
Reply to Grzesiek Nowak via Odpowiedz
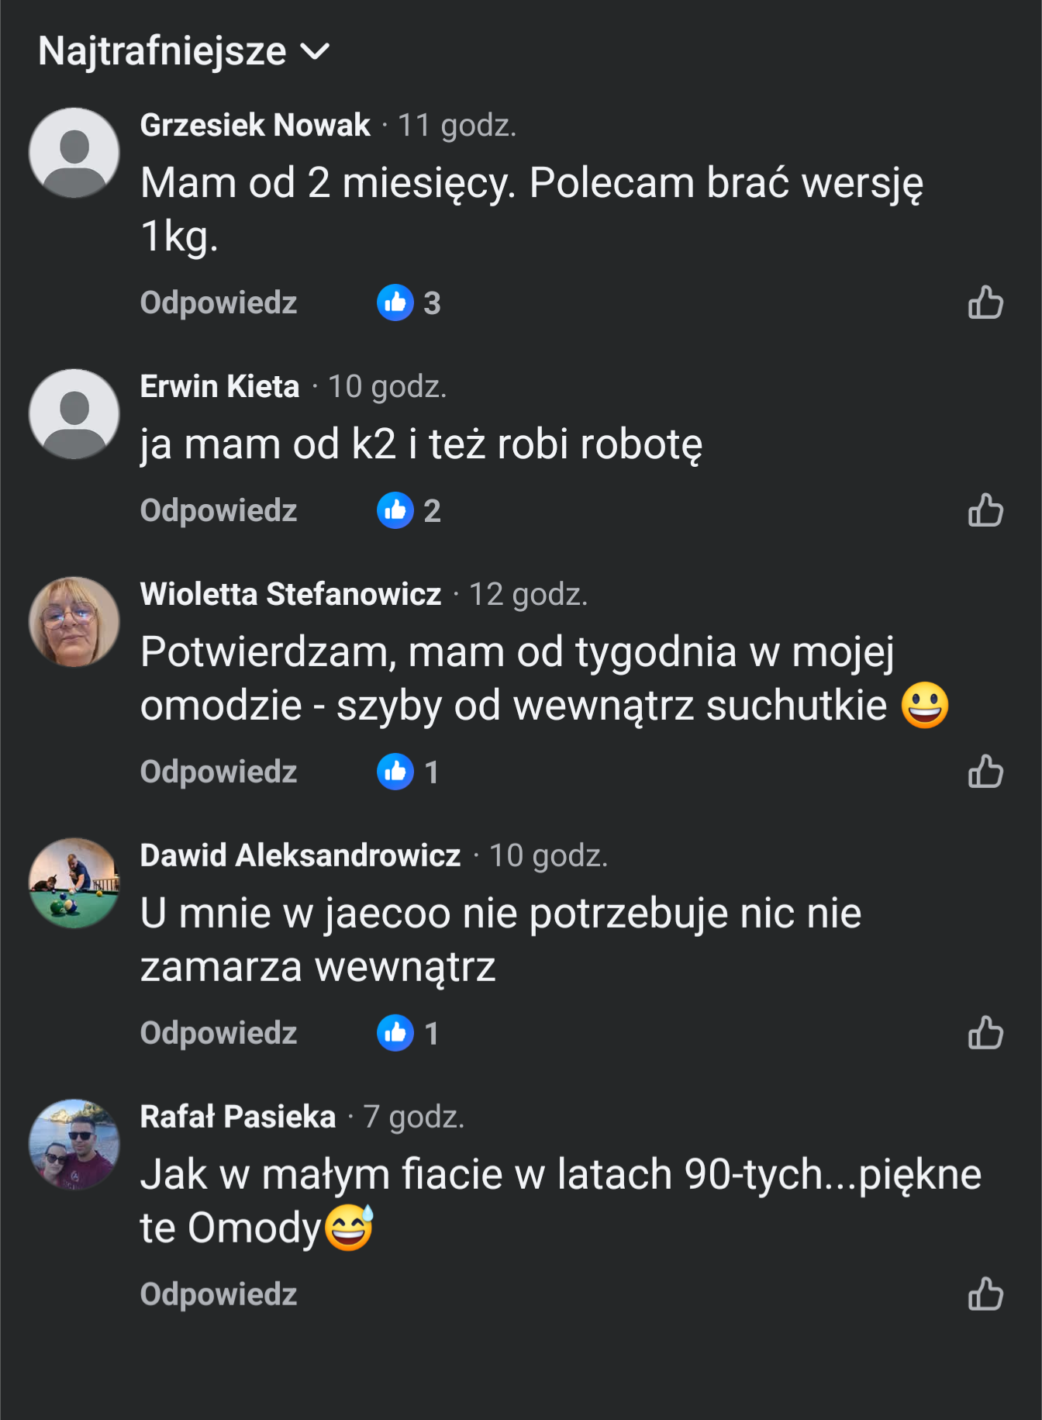point(219,302)
